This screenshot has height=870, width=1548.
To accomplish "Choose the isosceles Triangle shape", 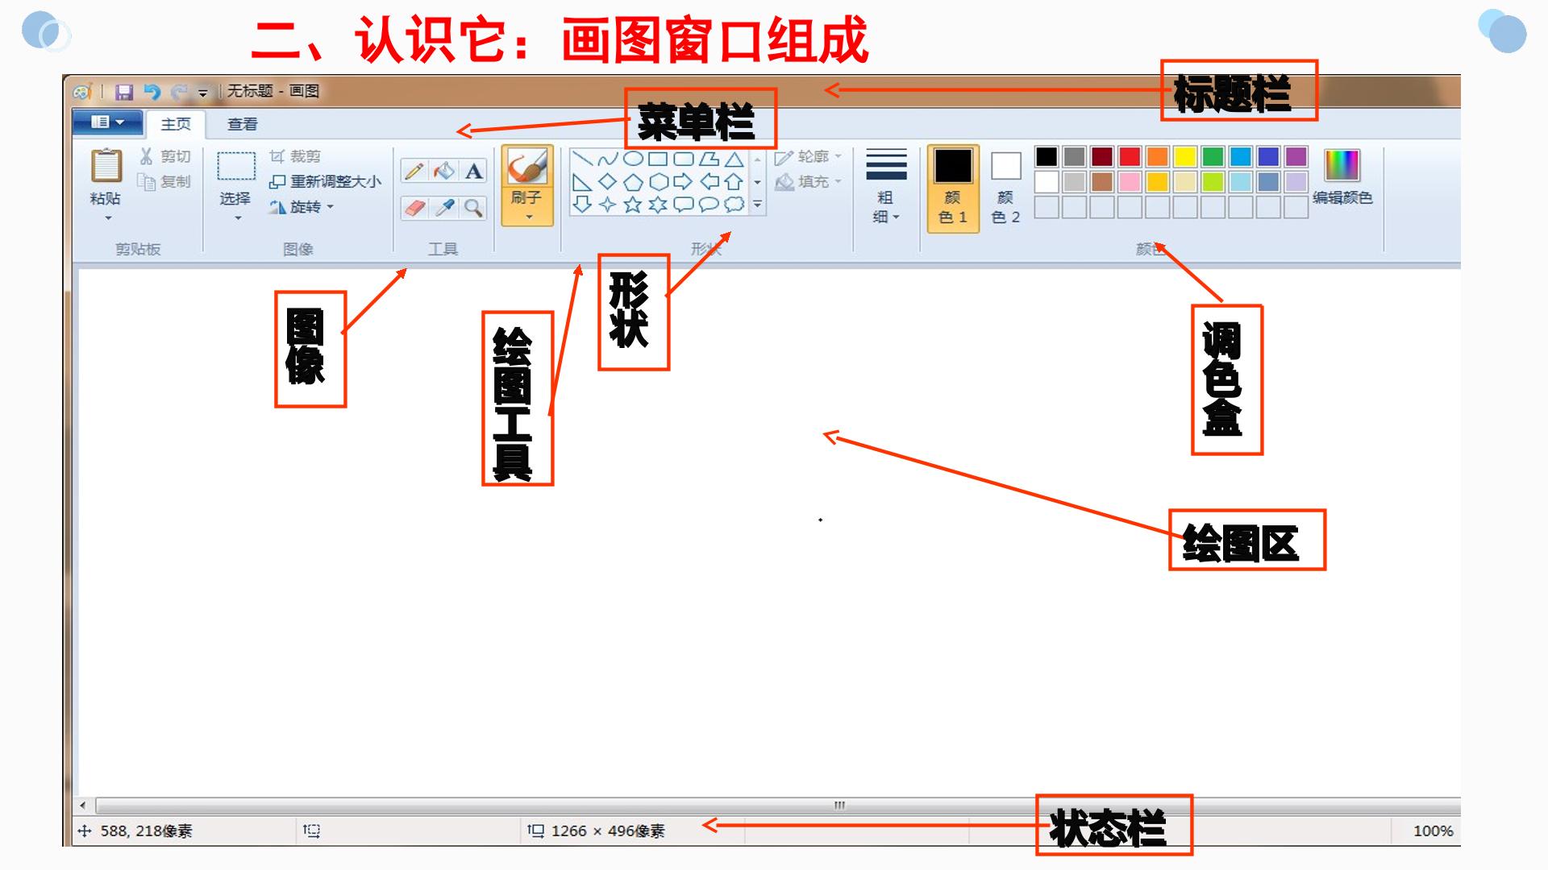I will (x=734, y=159).
